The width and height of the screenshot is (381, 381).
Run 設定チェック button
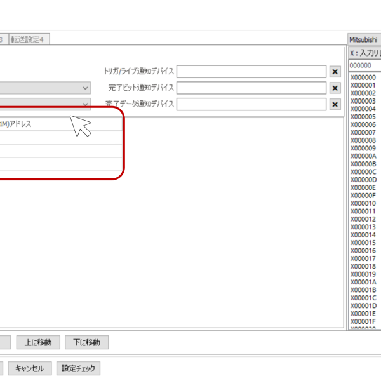[x=79, y=368]
